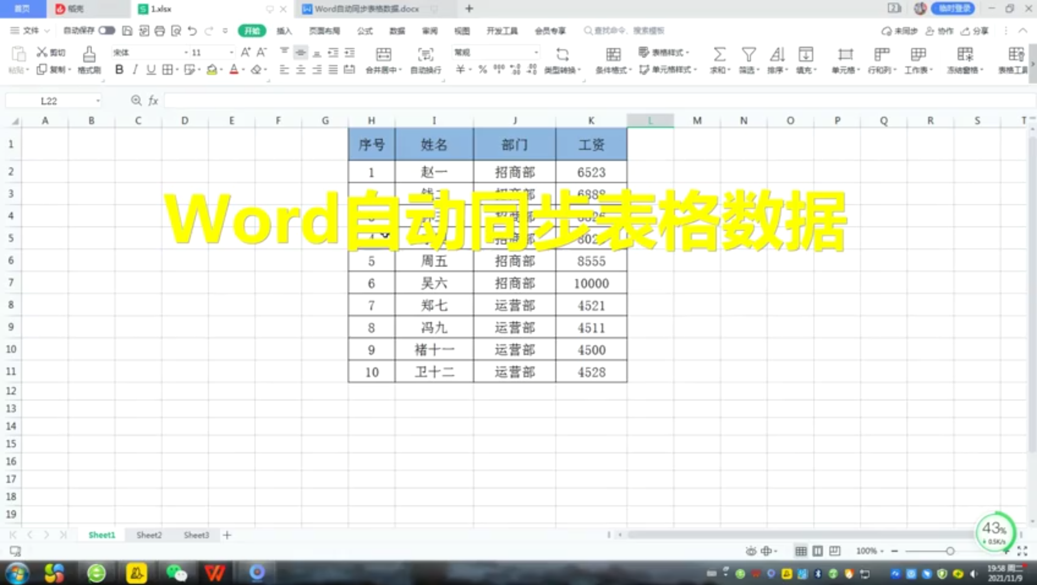Toggle underline formatting
This screenshot has width=1037, height=585.
(150, 69)
